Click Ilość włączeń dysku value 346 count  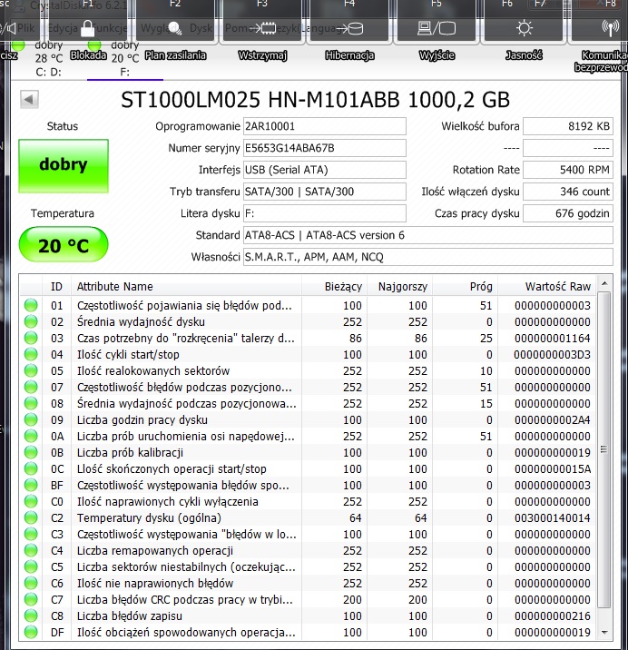pyautogui.click(x=568, y=192)
